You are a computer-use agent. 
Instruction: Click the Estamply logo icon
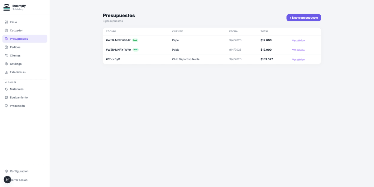7,7
